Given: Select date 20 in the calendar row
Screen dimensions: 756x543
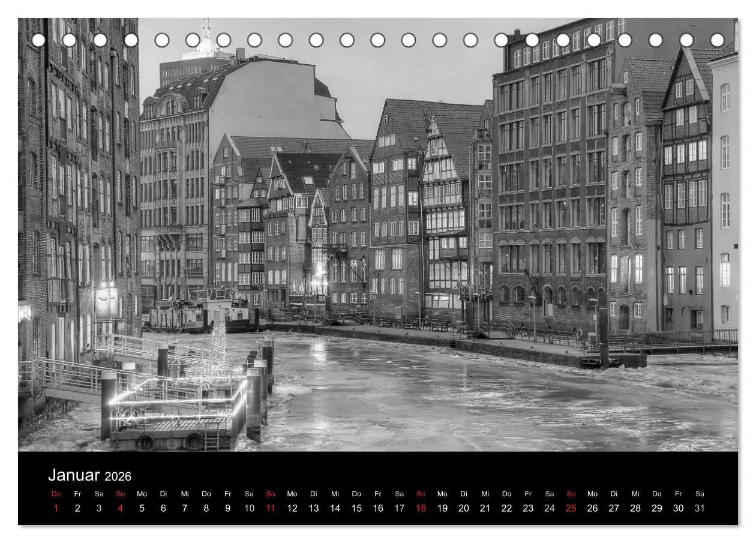Looking at the screenshot, I should point(464,508).
